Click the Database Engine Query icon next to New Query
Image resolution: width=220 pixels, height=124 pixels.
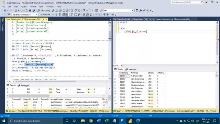53,11
